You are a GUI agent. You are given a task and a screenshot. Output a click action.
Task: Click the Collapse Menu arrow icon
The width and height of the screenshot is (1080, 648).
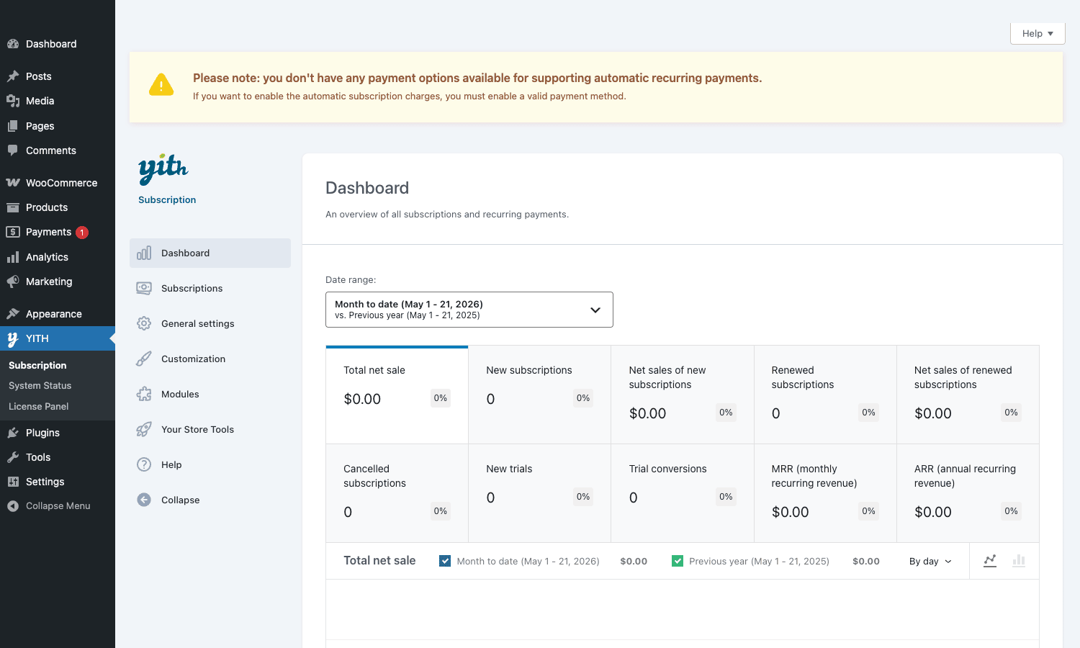coord(13,506)
